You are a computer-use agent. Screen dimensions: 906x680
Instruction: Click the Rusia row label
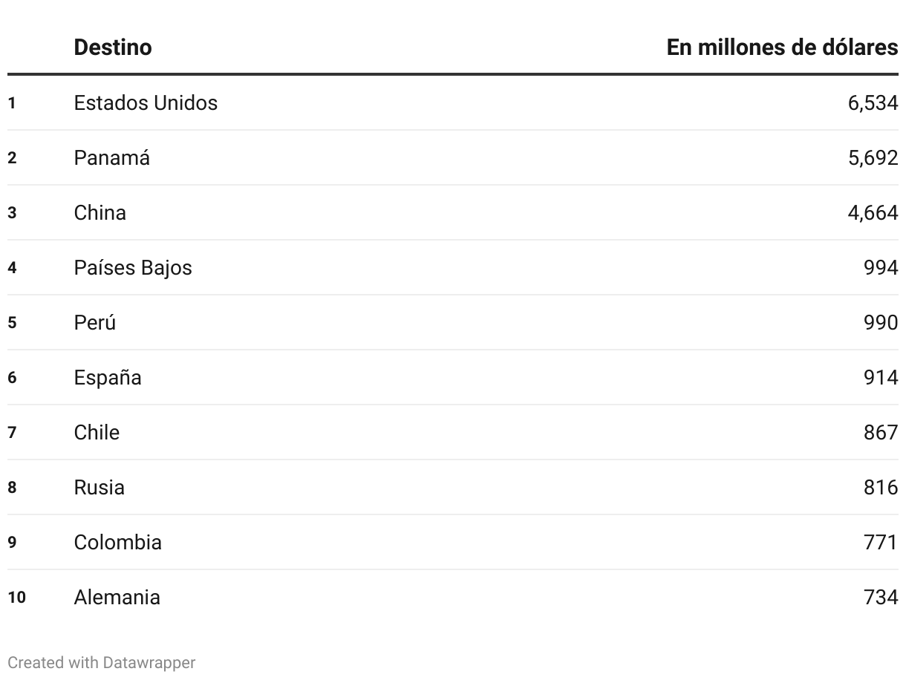point(100,487)
